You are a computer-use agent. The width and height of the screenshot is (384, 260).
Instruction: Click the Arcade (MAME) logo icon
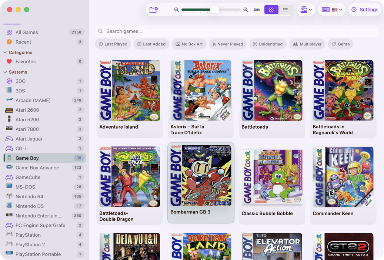pyautogui.click(x=9, y=100)
